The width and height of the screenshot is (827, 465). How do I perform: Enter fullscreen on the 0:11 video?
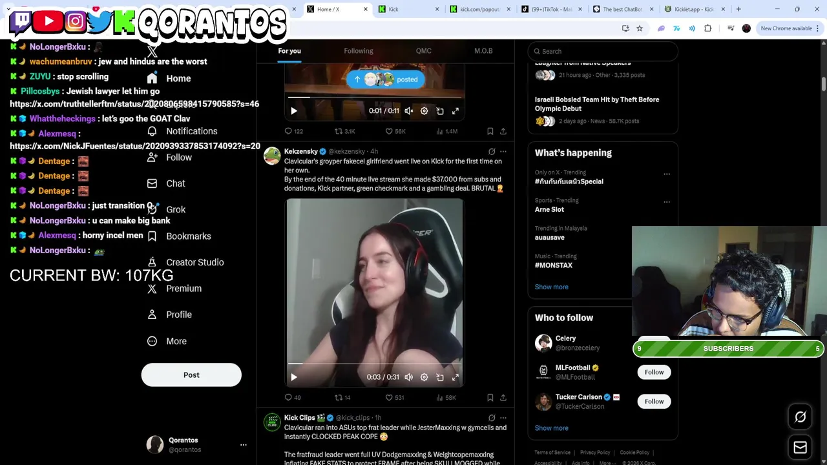(455, 111)
